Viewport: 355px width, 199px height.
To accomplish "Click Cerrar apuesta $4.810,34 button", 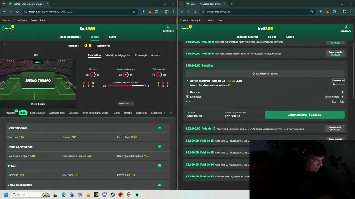I will click(335, 53).
